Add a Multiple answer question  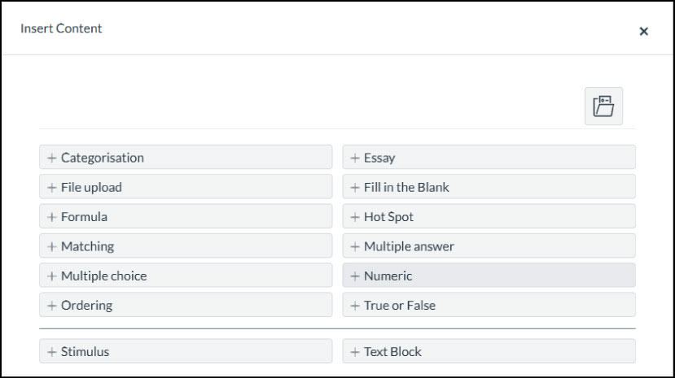489,246
